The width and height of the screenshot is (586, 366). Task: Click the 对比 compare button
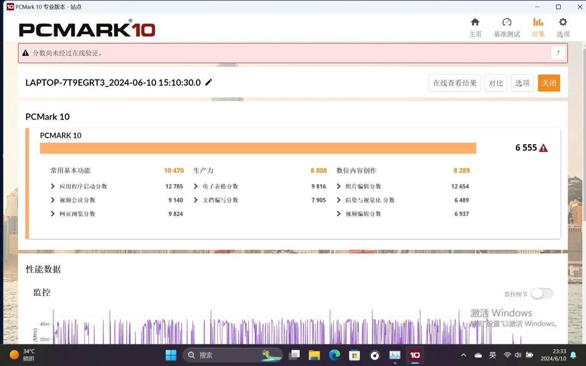point(496,83)
